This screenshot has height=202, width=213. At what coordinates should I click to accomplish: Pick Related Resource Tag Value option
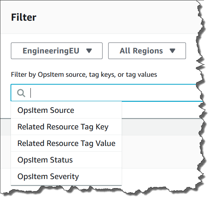pyautogui.click(x=66, y=143)
